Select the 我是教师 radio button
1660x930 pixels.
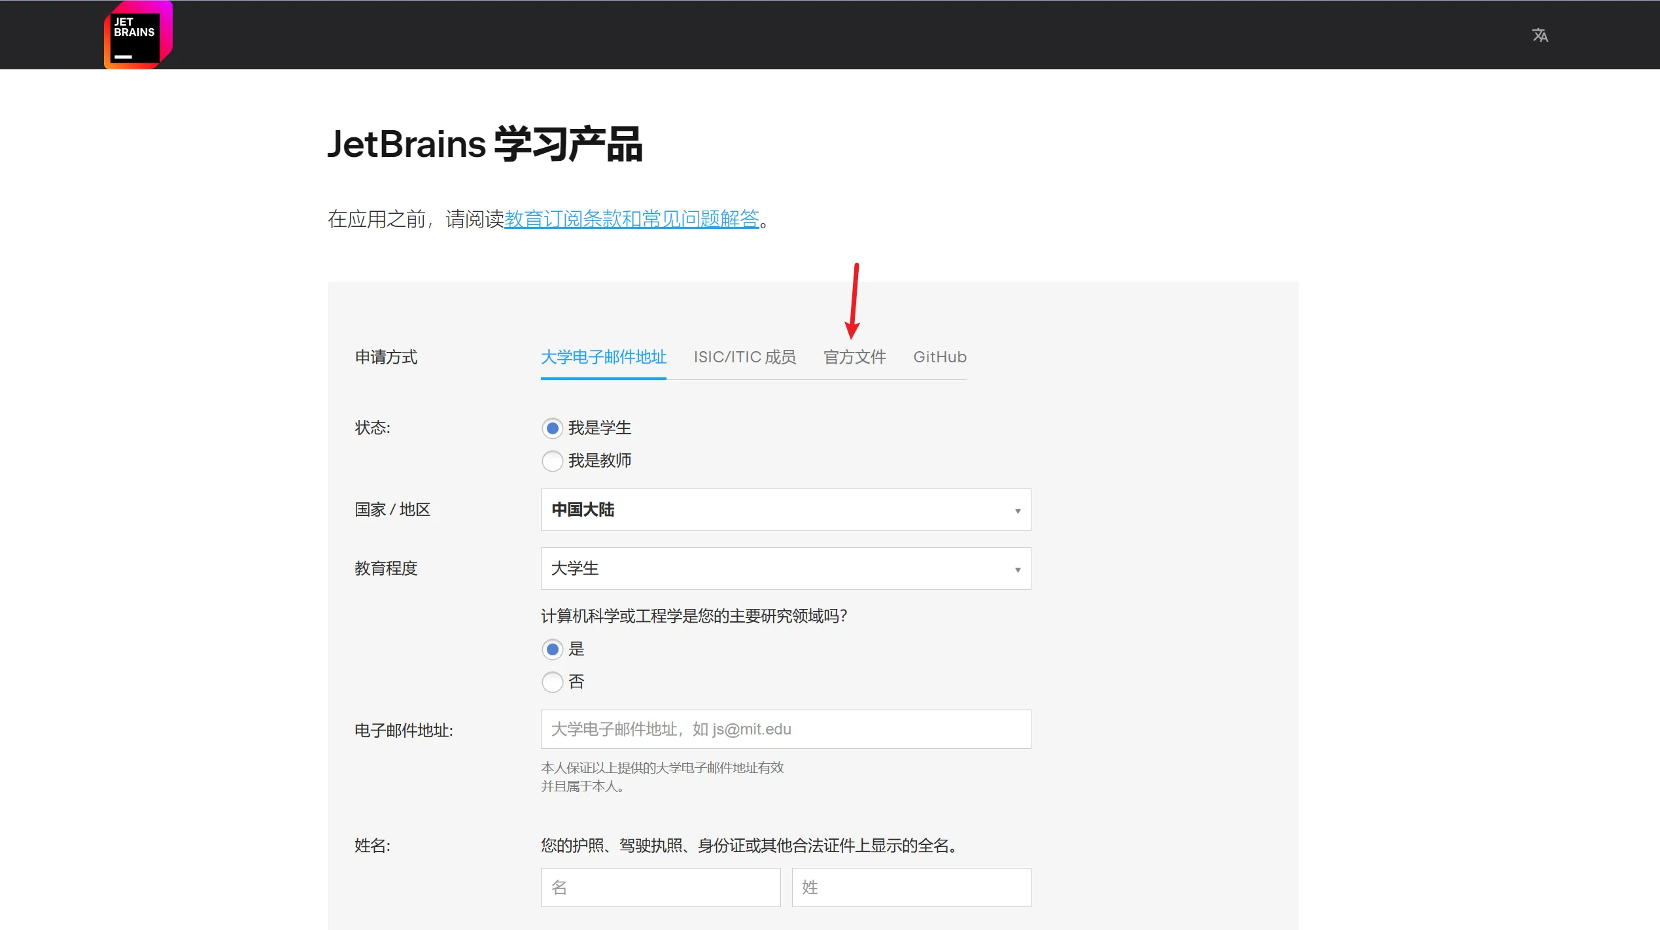click(x=552, y=461)
